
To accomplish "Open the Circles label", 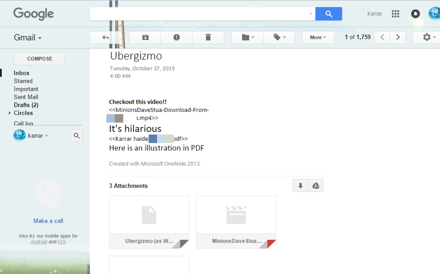I will coord(23,113).
